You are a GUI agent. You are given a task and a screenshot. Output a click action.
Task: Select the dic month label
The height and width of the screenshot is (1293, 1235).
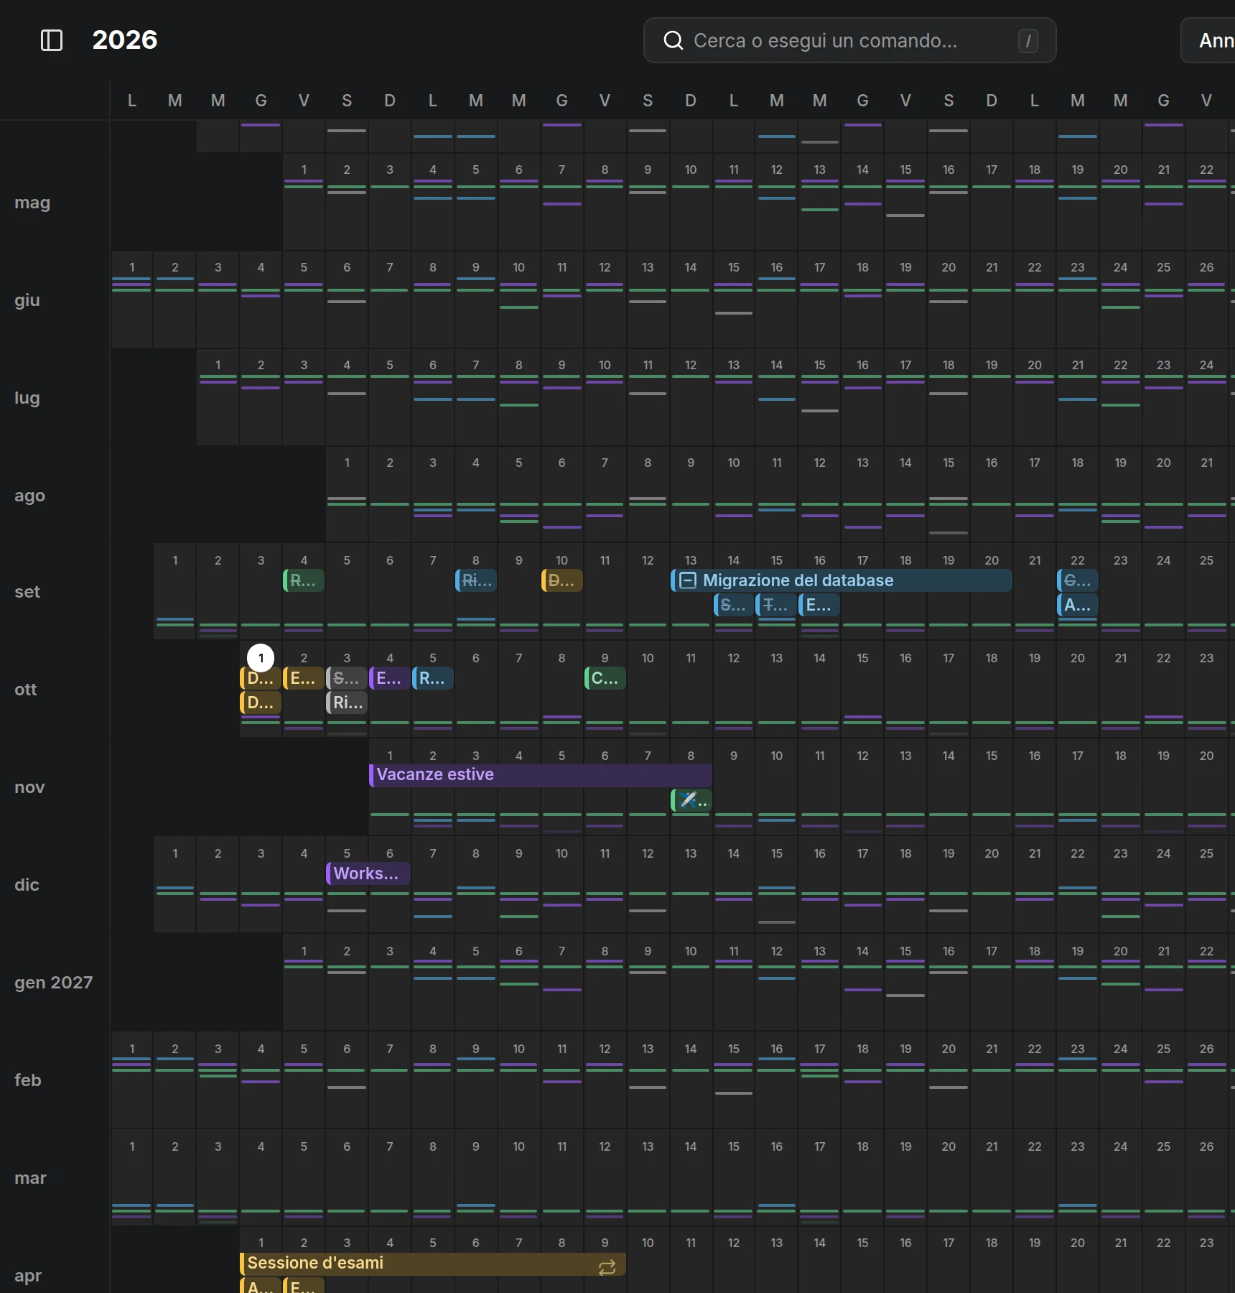pyautogui.click(x=27, y=885)
